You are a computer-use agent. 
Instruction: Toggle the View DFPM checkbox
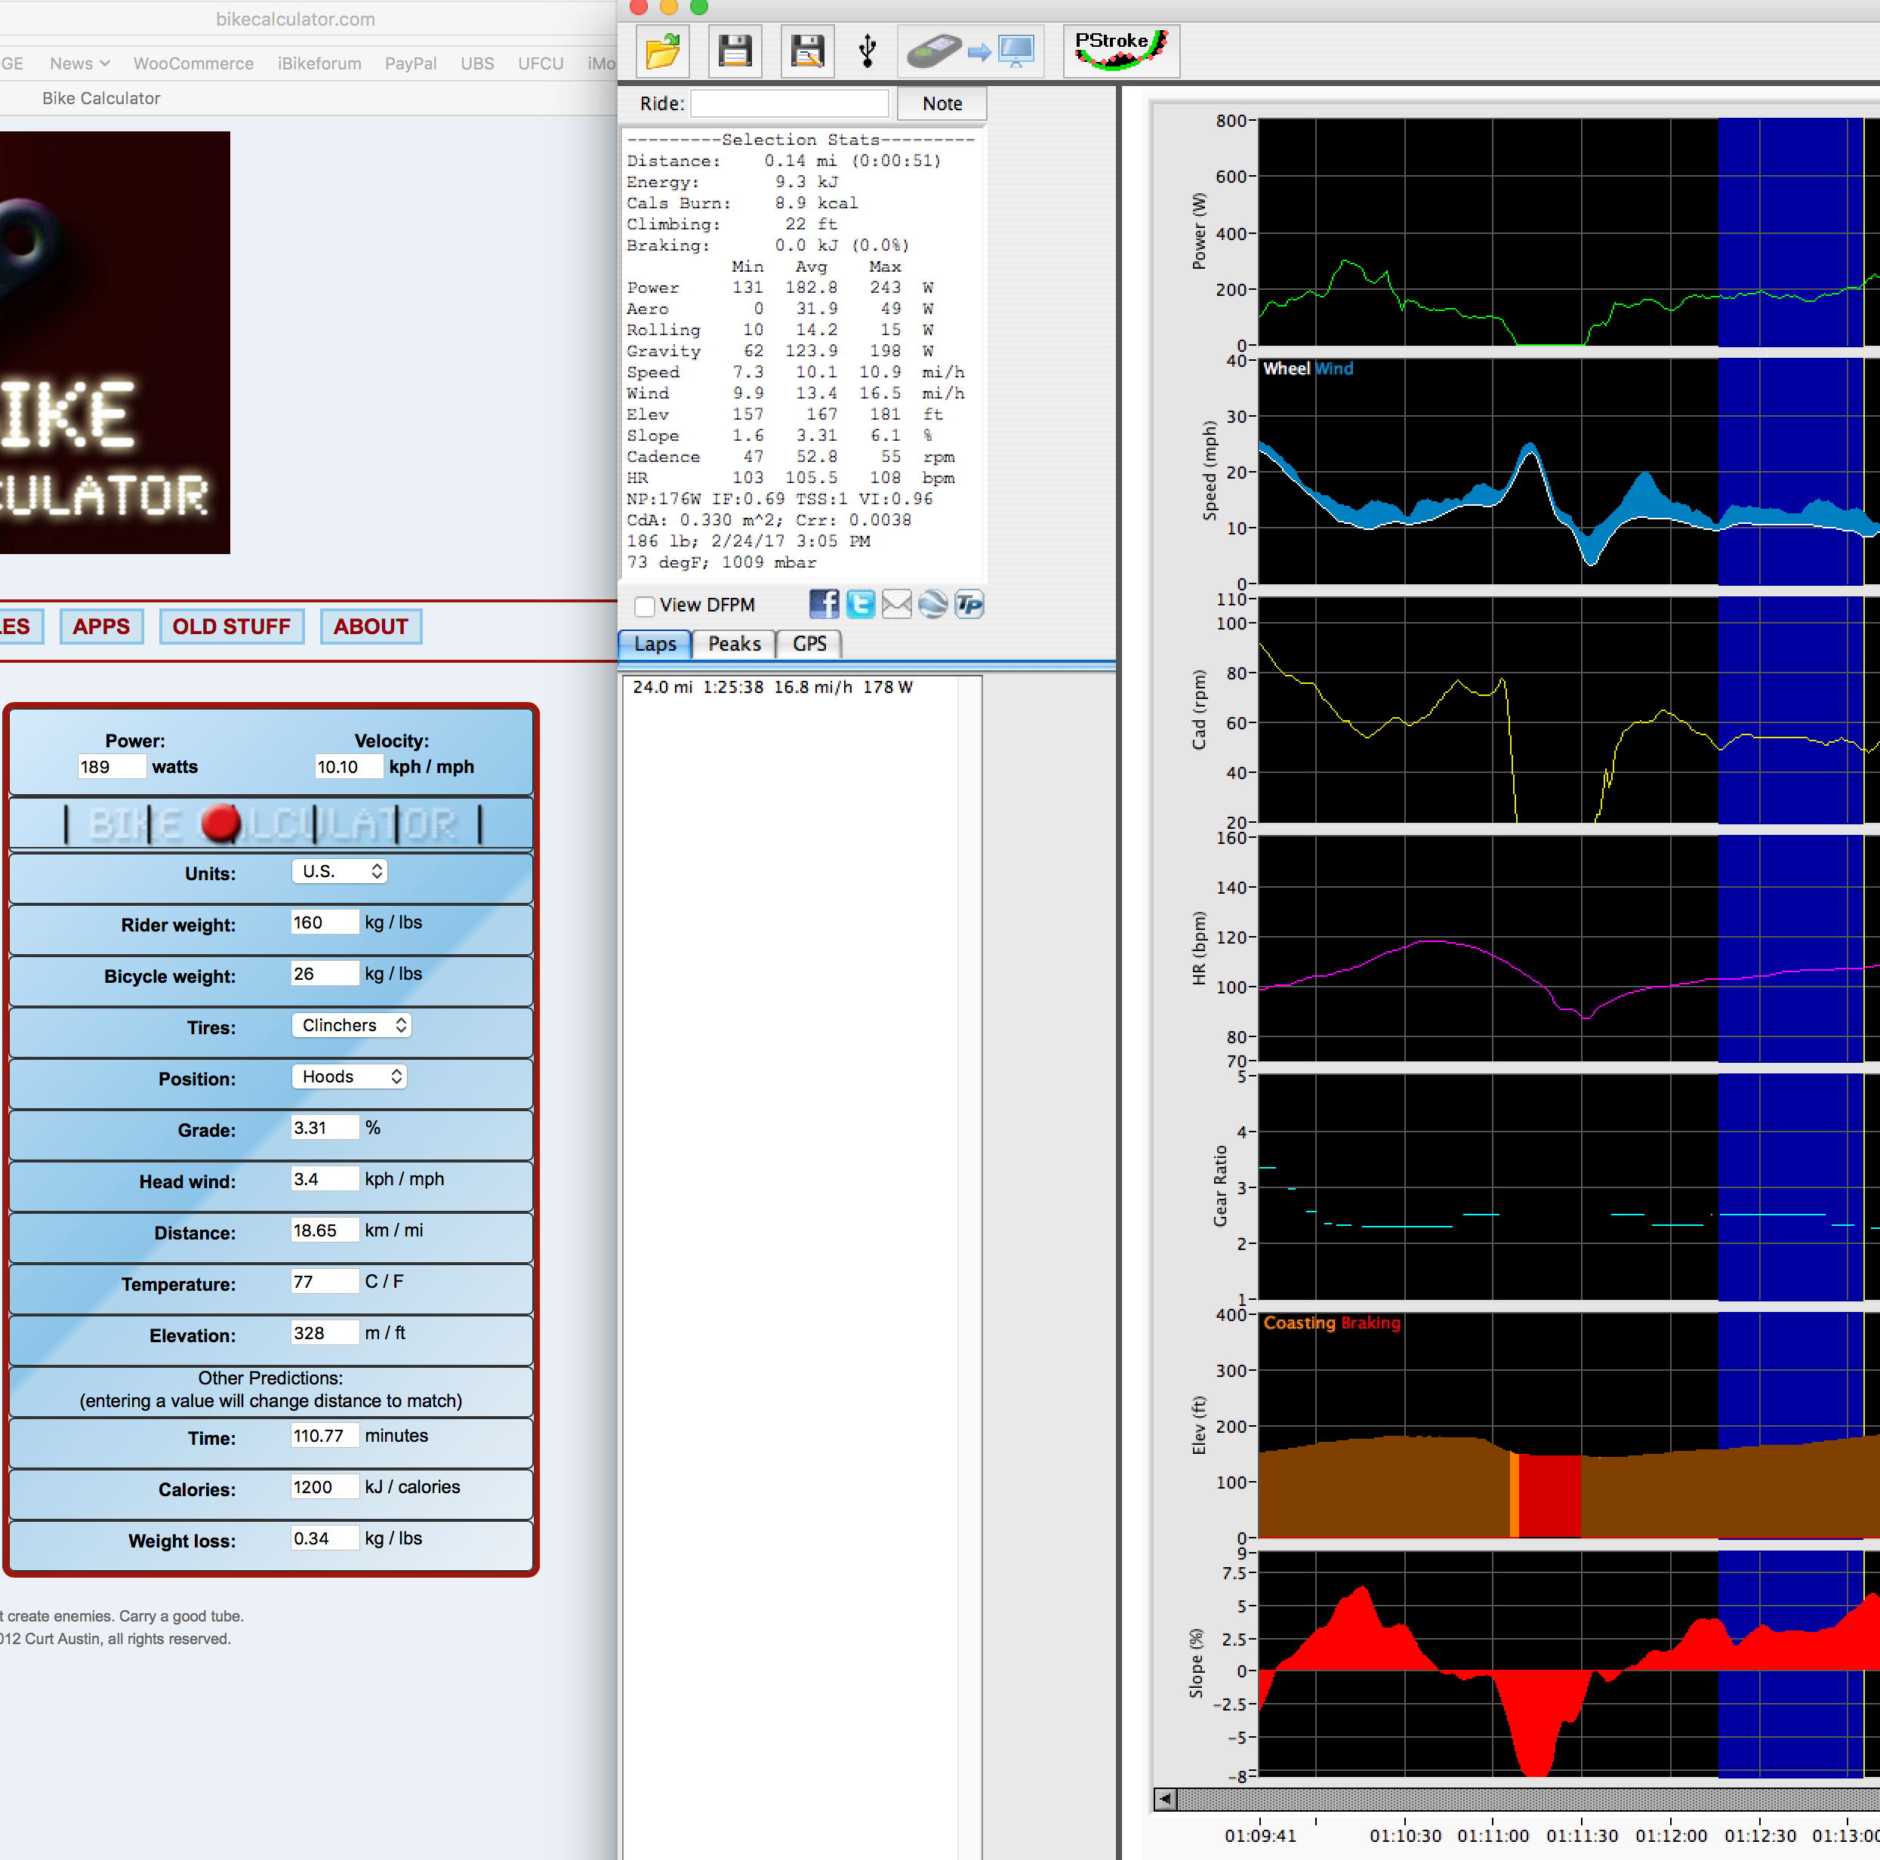coord(644,605)
